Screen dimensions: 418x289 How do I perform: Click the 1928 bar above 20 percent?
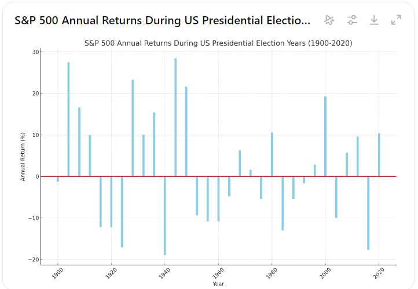point(133,128)
